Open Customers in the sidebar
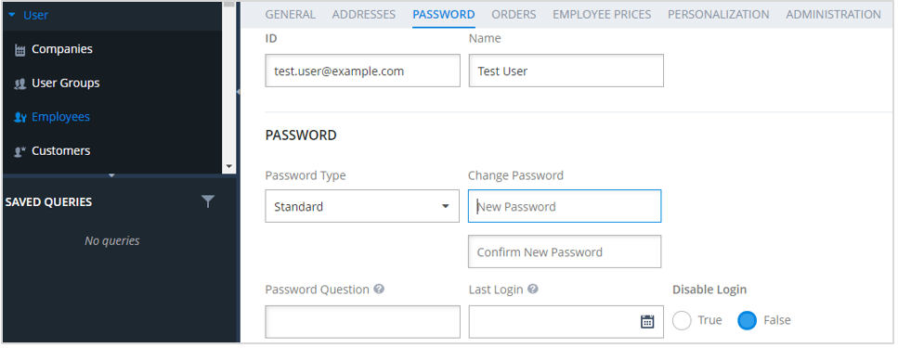The image size is (898, 348). click(60, 150)
